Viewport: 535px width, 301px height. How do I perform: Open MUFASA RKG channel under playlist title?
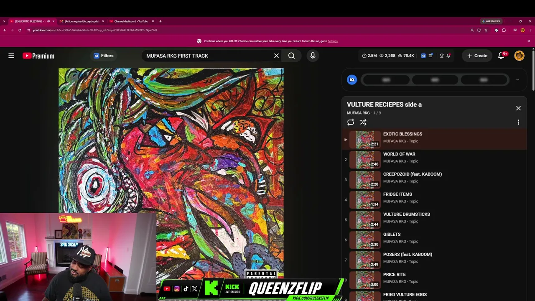(x=358, y=113)
